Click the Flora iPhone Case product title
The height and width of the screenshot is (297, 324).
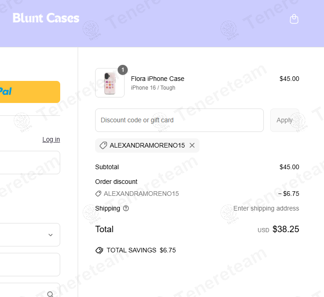pyautogui.click(x=158, y=79)
